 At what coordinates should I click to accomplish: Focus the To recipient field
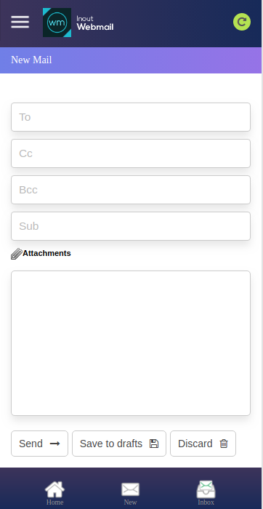(131, 117)
